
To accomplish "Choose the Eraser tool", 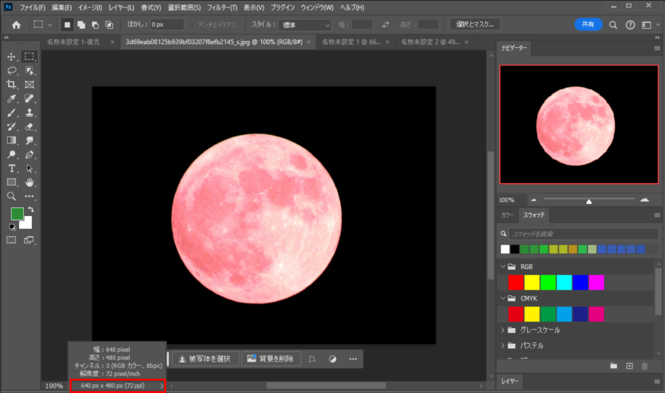I will click(29, 127).
